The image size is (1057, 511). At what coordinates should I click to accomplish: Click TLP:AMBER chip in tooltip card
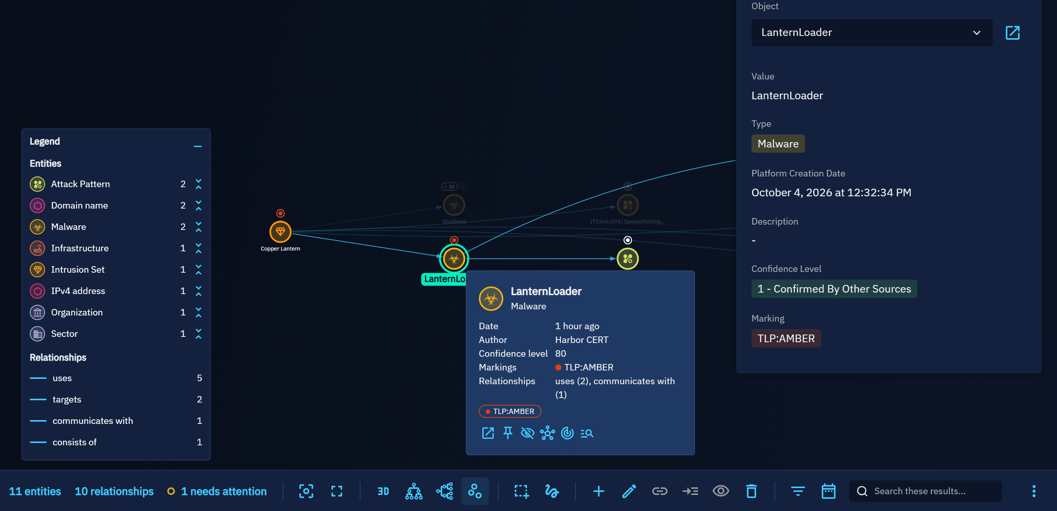[510, 411]
